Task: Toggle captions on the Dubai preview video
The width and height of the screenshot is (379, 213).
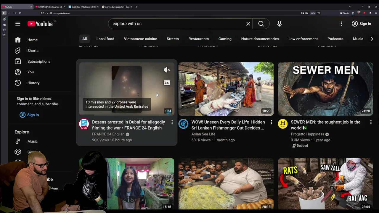Action: 167,83
